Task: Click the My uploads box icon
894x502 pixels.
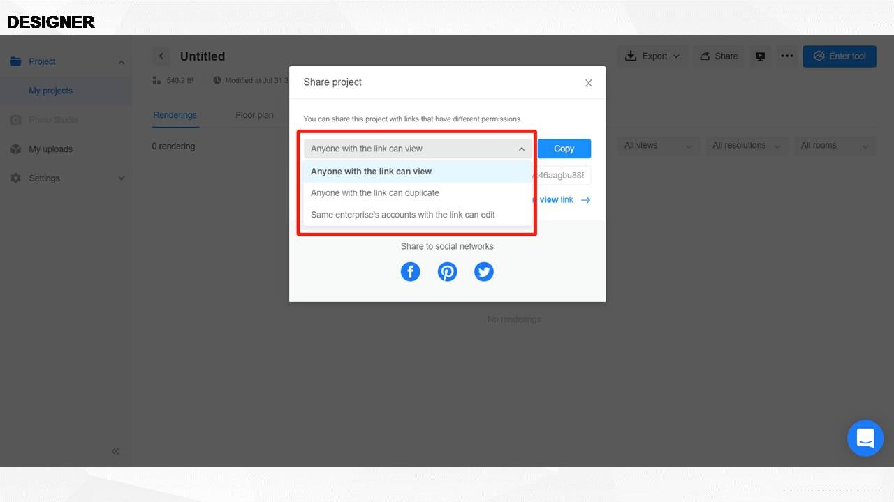Action: click(15, 149)
